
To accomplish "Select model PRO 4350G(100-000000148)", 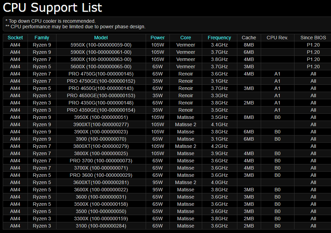I will click(101, 103).
